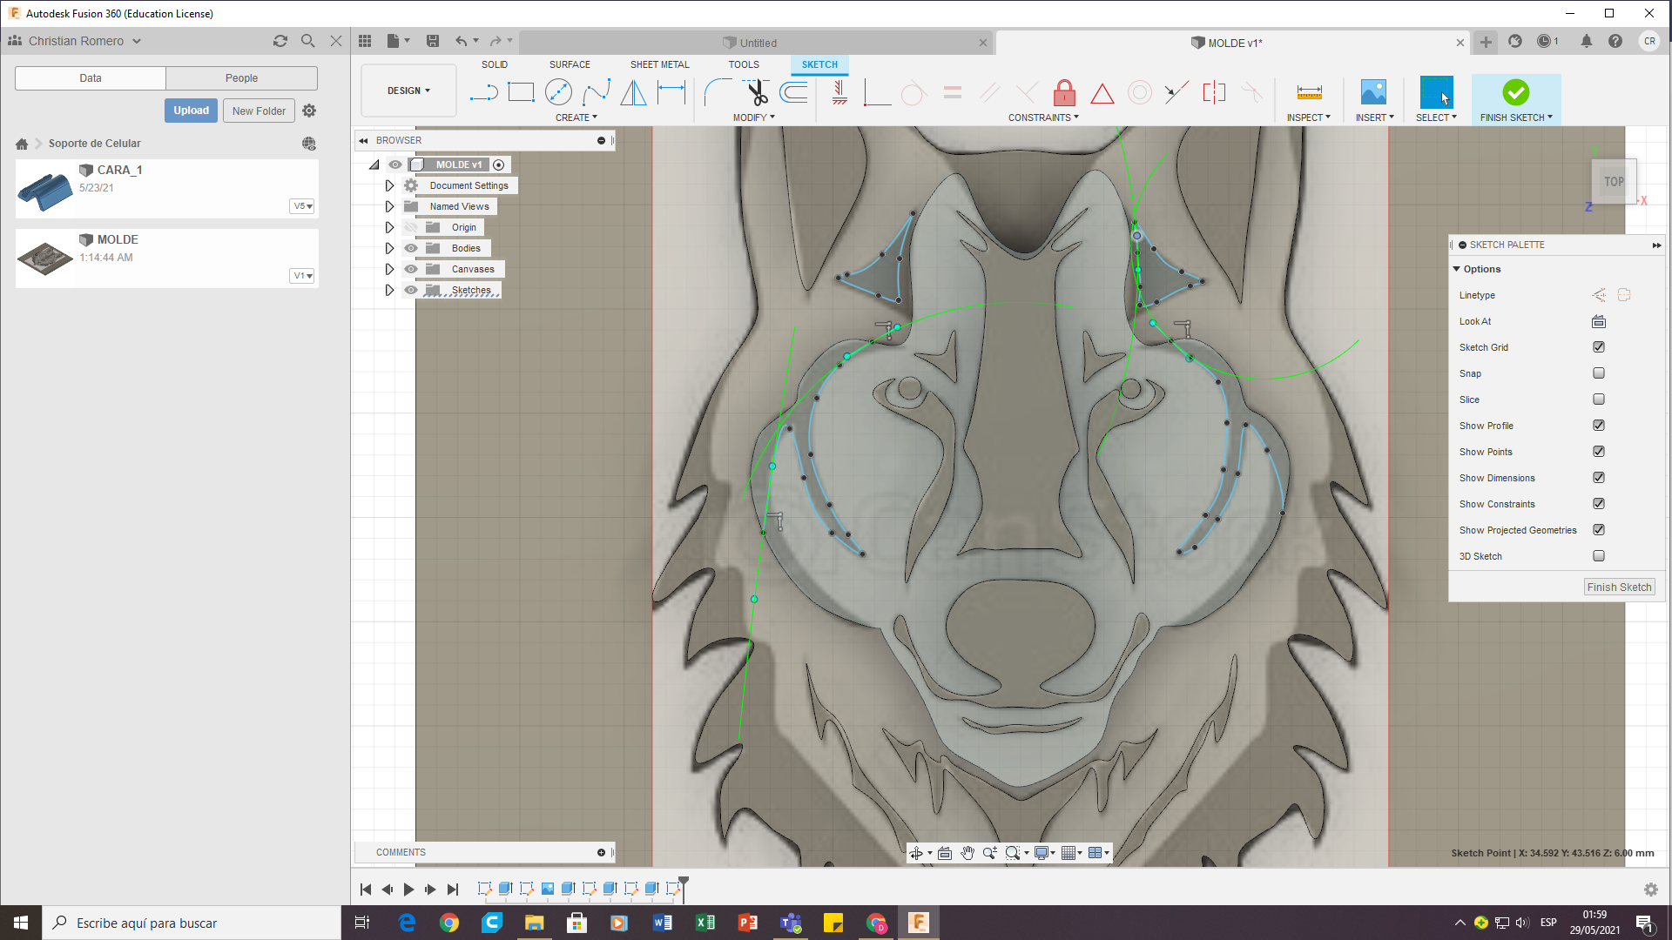The width and height of the screenshot is (1672, 940).
Task: Select the Rectangle sketch tool
Action: tap(521, 92)
